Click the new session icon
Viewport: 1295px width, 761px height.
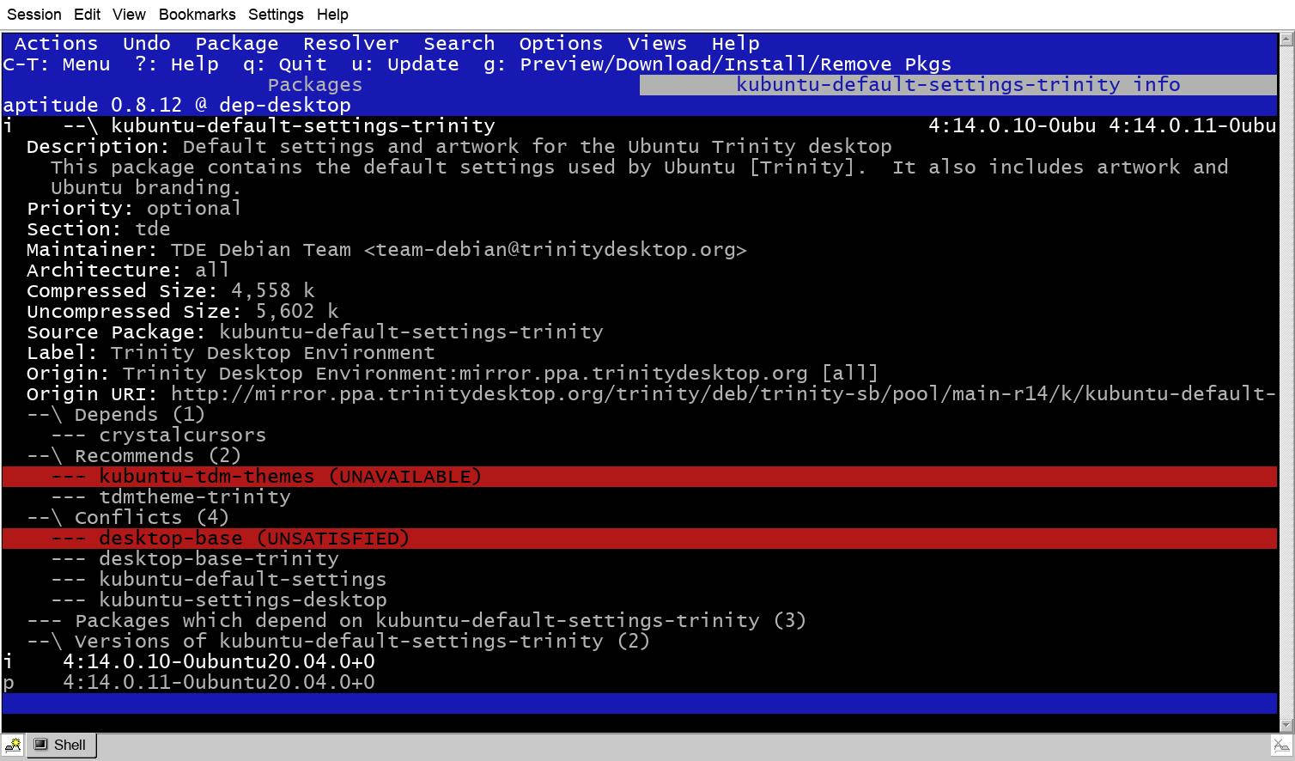(x=13, y=745)
